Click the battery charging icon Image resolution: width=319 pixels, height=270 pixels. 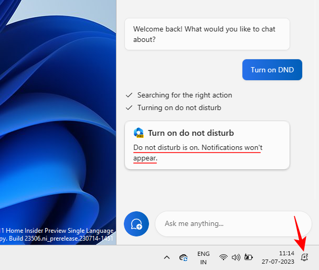coord(248,257)
